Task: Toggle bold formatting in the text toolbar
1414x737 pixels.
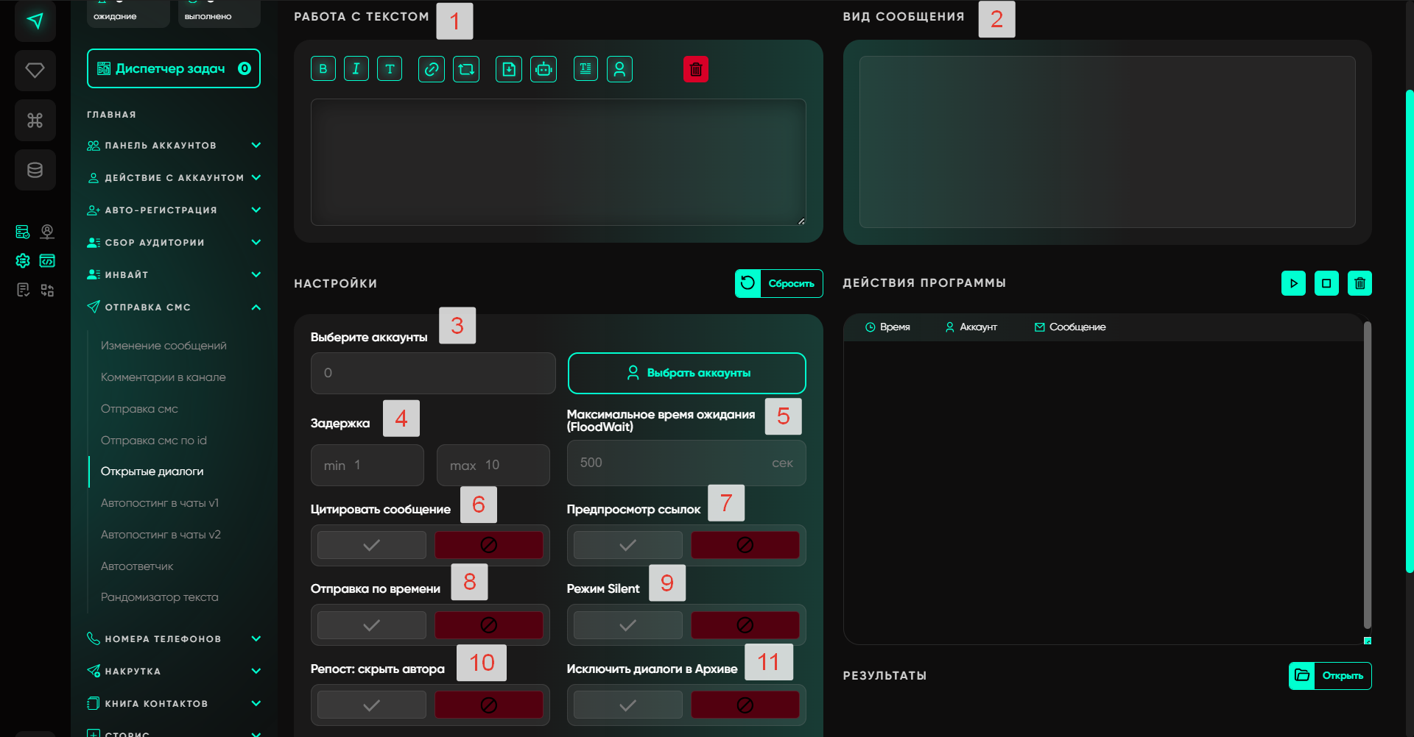Action: point(323,69)
